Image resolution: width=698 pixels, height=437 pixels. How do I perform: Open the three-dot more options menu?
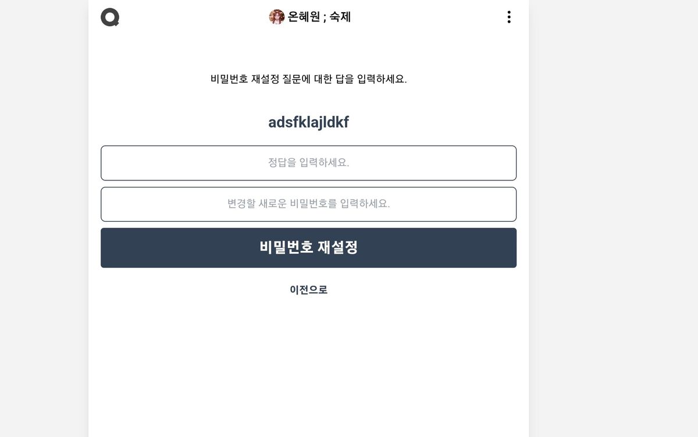click(x=509, y=17)
